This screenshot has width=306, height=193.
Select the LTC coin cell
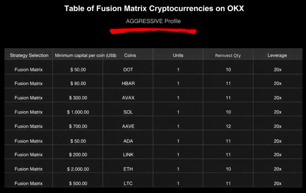tap(128, 183)
